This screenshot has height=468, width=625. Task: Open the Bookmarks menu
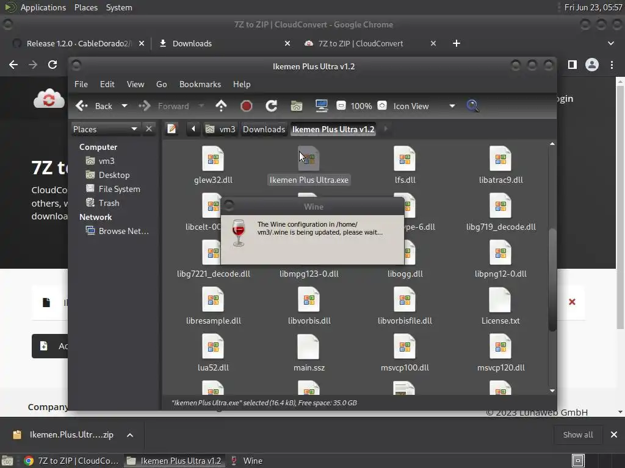(200, 84)
